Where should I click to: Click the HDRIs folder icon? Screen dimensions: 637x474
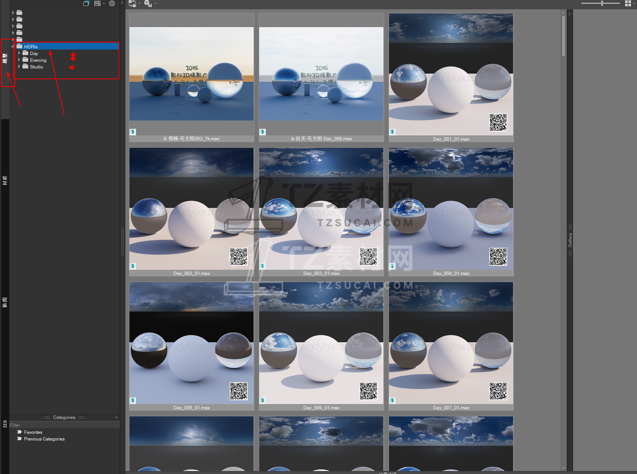(19, 46)
